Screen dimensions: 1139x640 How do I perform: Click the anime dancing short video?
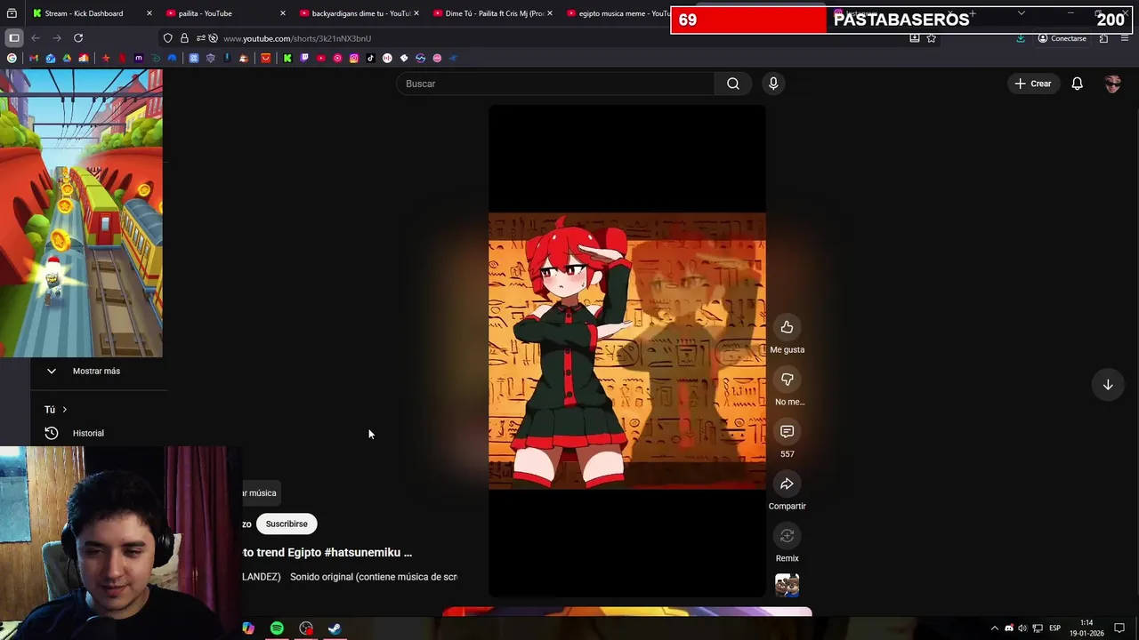click(x=626, y=351)
